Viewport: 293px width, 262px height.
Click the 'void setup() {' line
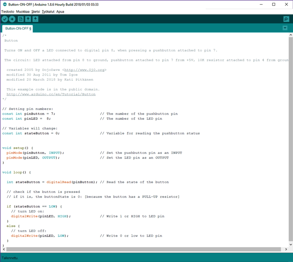pos(18,148)
